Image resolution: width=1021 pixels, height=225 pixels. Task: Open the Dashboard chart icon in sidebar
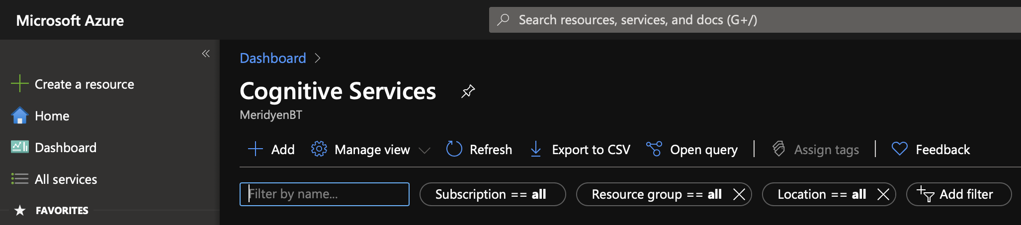click(19, 147)
